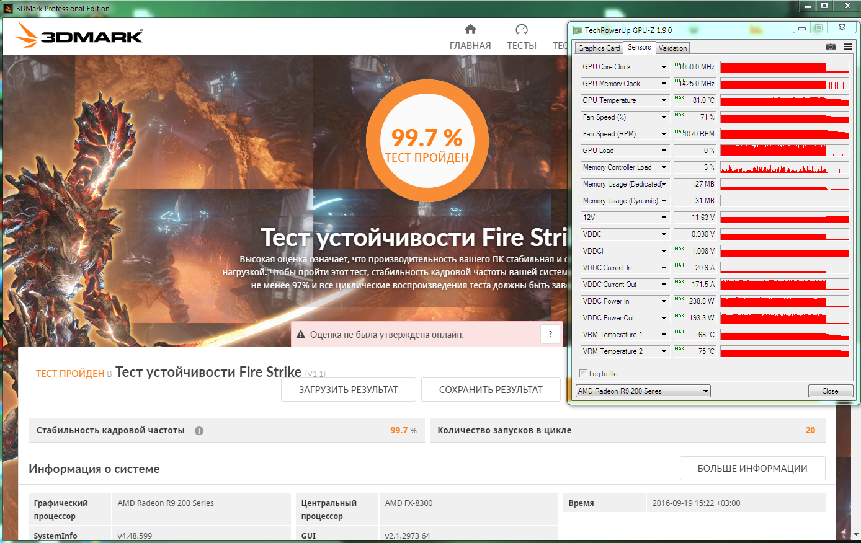Open the GPU Core Clock sensor dropdown
This screenshot has width=861, height=543.
coord(664,67)
